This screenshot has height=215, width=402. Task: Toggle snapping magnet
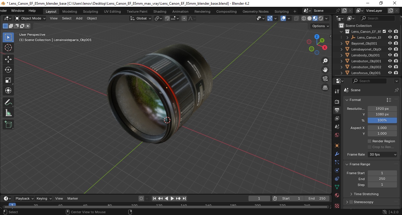167,18
